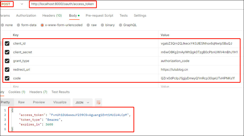Switch to the Authorization tab

pos(26,16)
